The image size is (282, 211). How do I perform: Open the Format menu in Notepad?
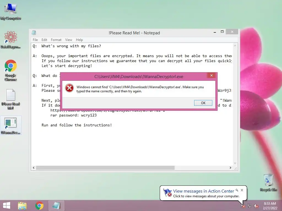[56, 40]
